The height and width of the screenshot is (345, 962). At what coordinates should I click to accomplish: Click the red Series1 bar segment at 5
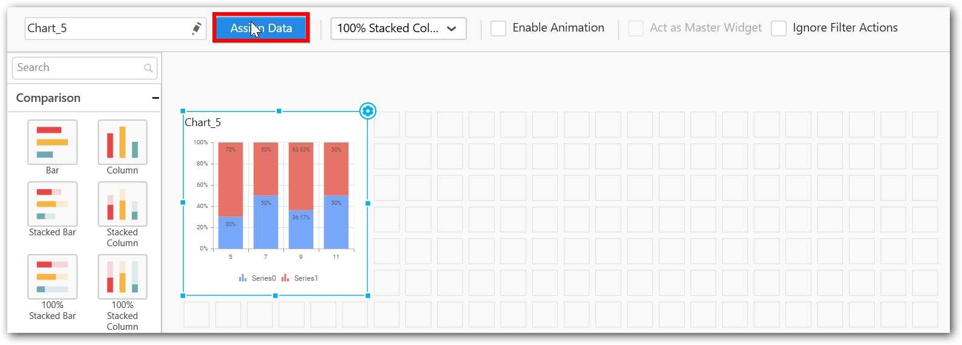pyautogui.click(x=231, y=179)
